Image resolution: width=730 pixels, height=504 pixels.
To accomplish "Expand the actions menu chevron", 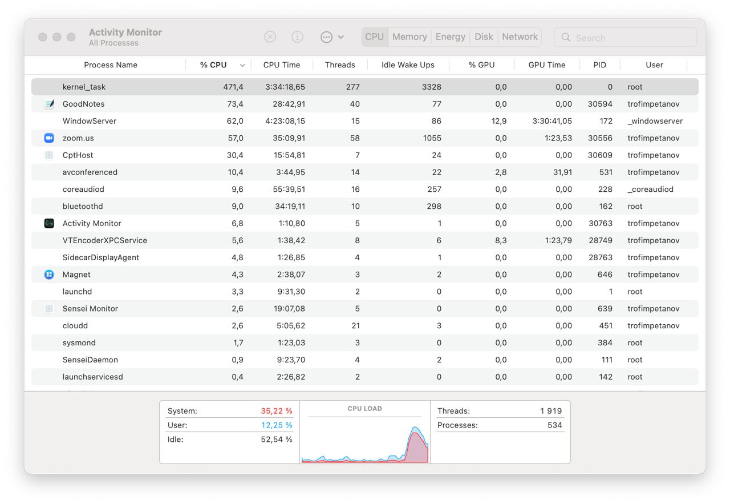I will click(x=341, y=37).
